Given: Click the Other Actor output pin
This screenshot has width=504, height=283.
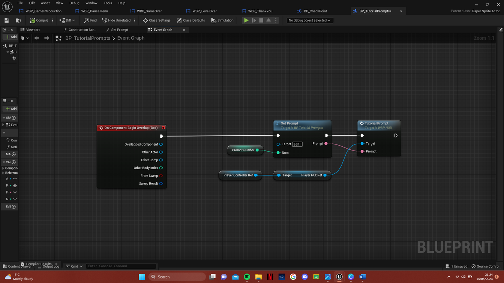Looking at the screenshot, I should 161,152.
